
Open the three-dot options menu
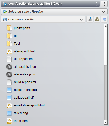coord(104,4)
